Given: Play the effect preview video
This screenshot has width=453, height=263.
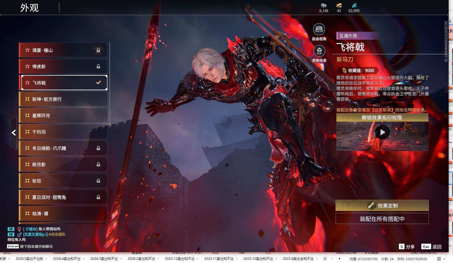Looking at the screenshot, I should [x=382, y=132].
